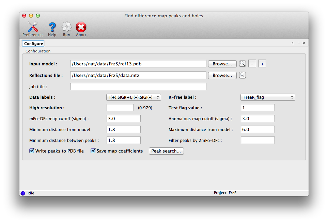Viewport: 328px width, 223px height.
Task: Click inside the Job title field
Action: [138, 86]
